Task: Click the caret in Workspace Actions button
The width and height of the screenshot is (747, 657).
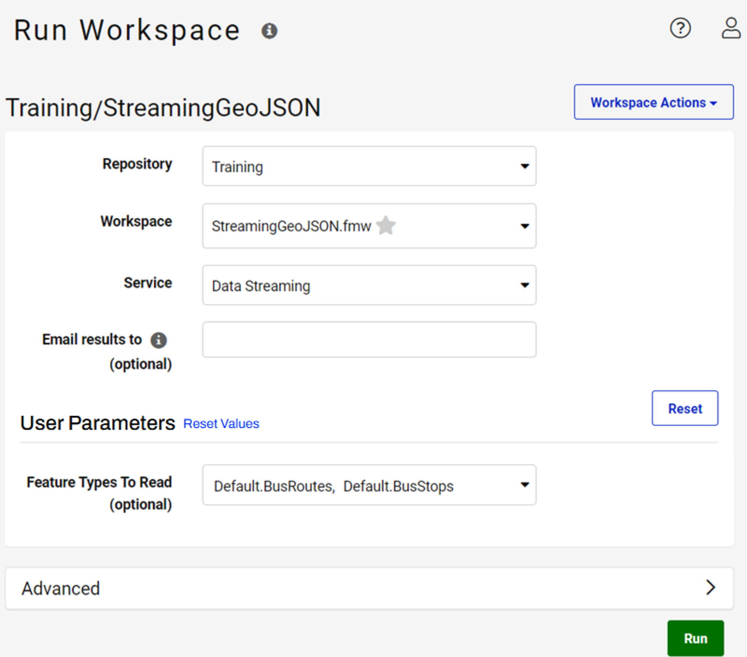Action: tap(713, 103)
